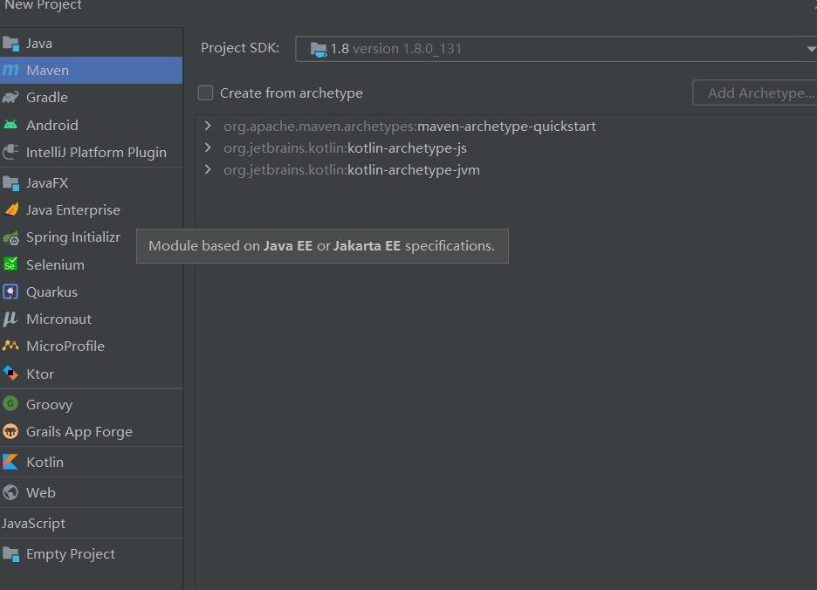Select org.jetbrains.kotlin:kotlin-archetype-jvm row text
The height and width of the screenshot is (590, 817).
pyautogui.click(x=352, y=170)
